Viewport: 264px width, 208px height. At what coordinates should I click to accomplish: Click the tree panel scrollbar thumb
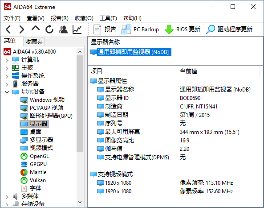pos(80,104)
